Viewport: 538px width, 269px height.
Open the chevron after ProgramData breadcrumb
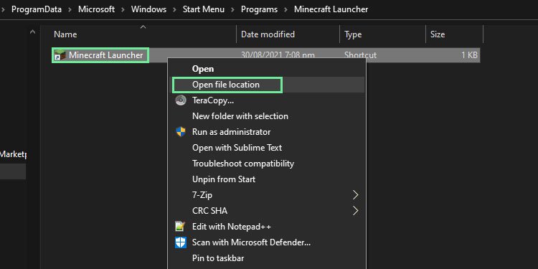click(x=70, y=9)
